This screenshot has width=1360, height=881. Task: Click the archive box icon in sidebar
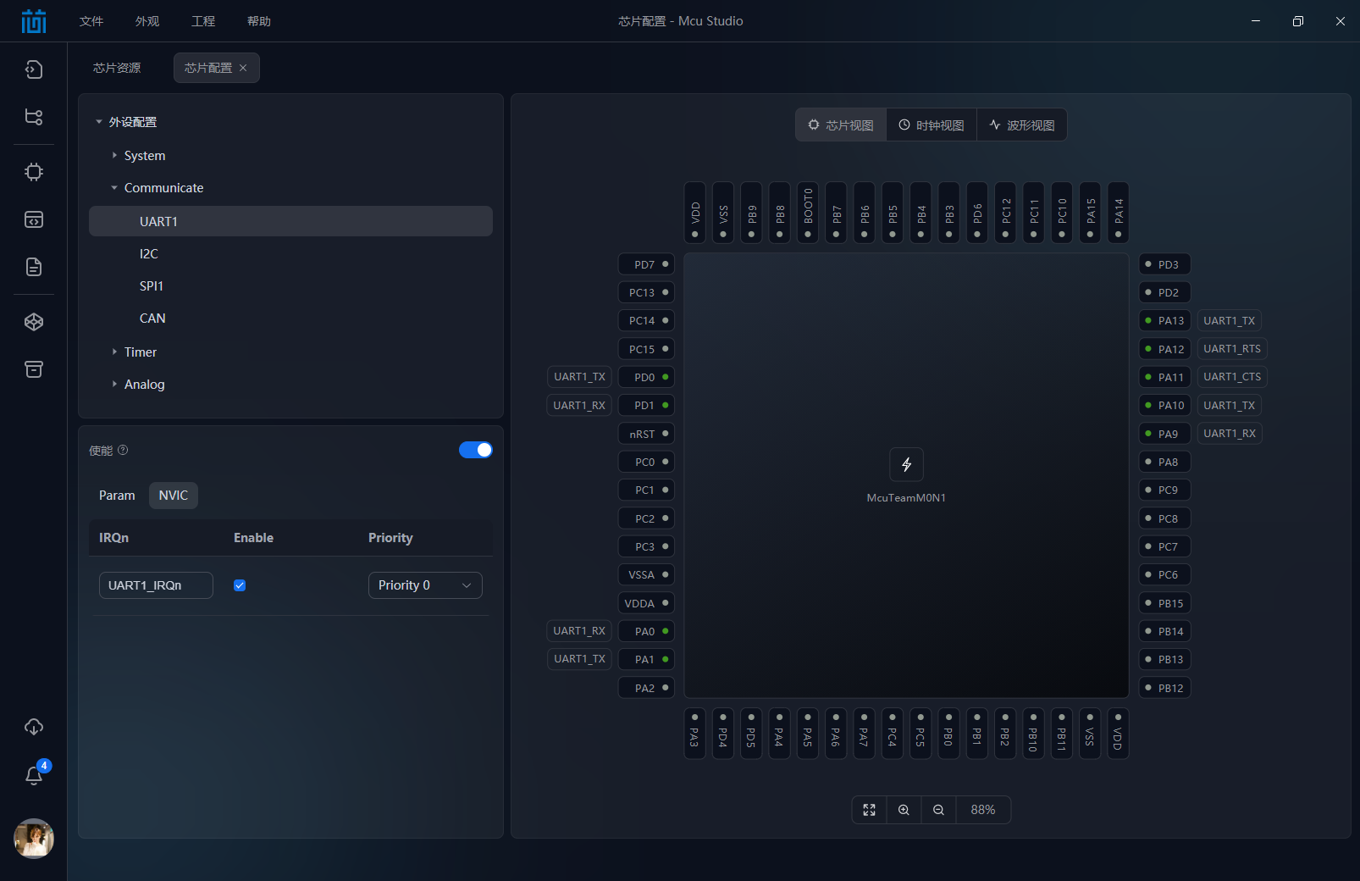[34, 369]
